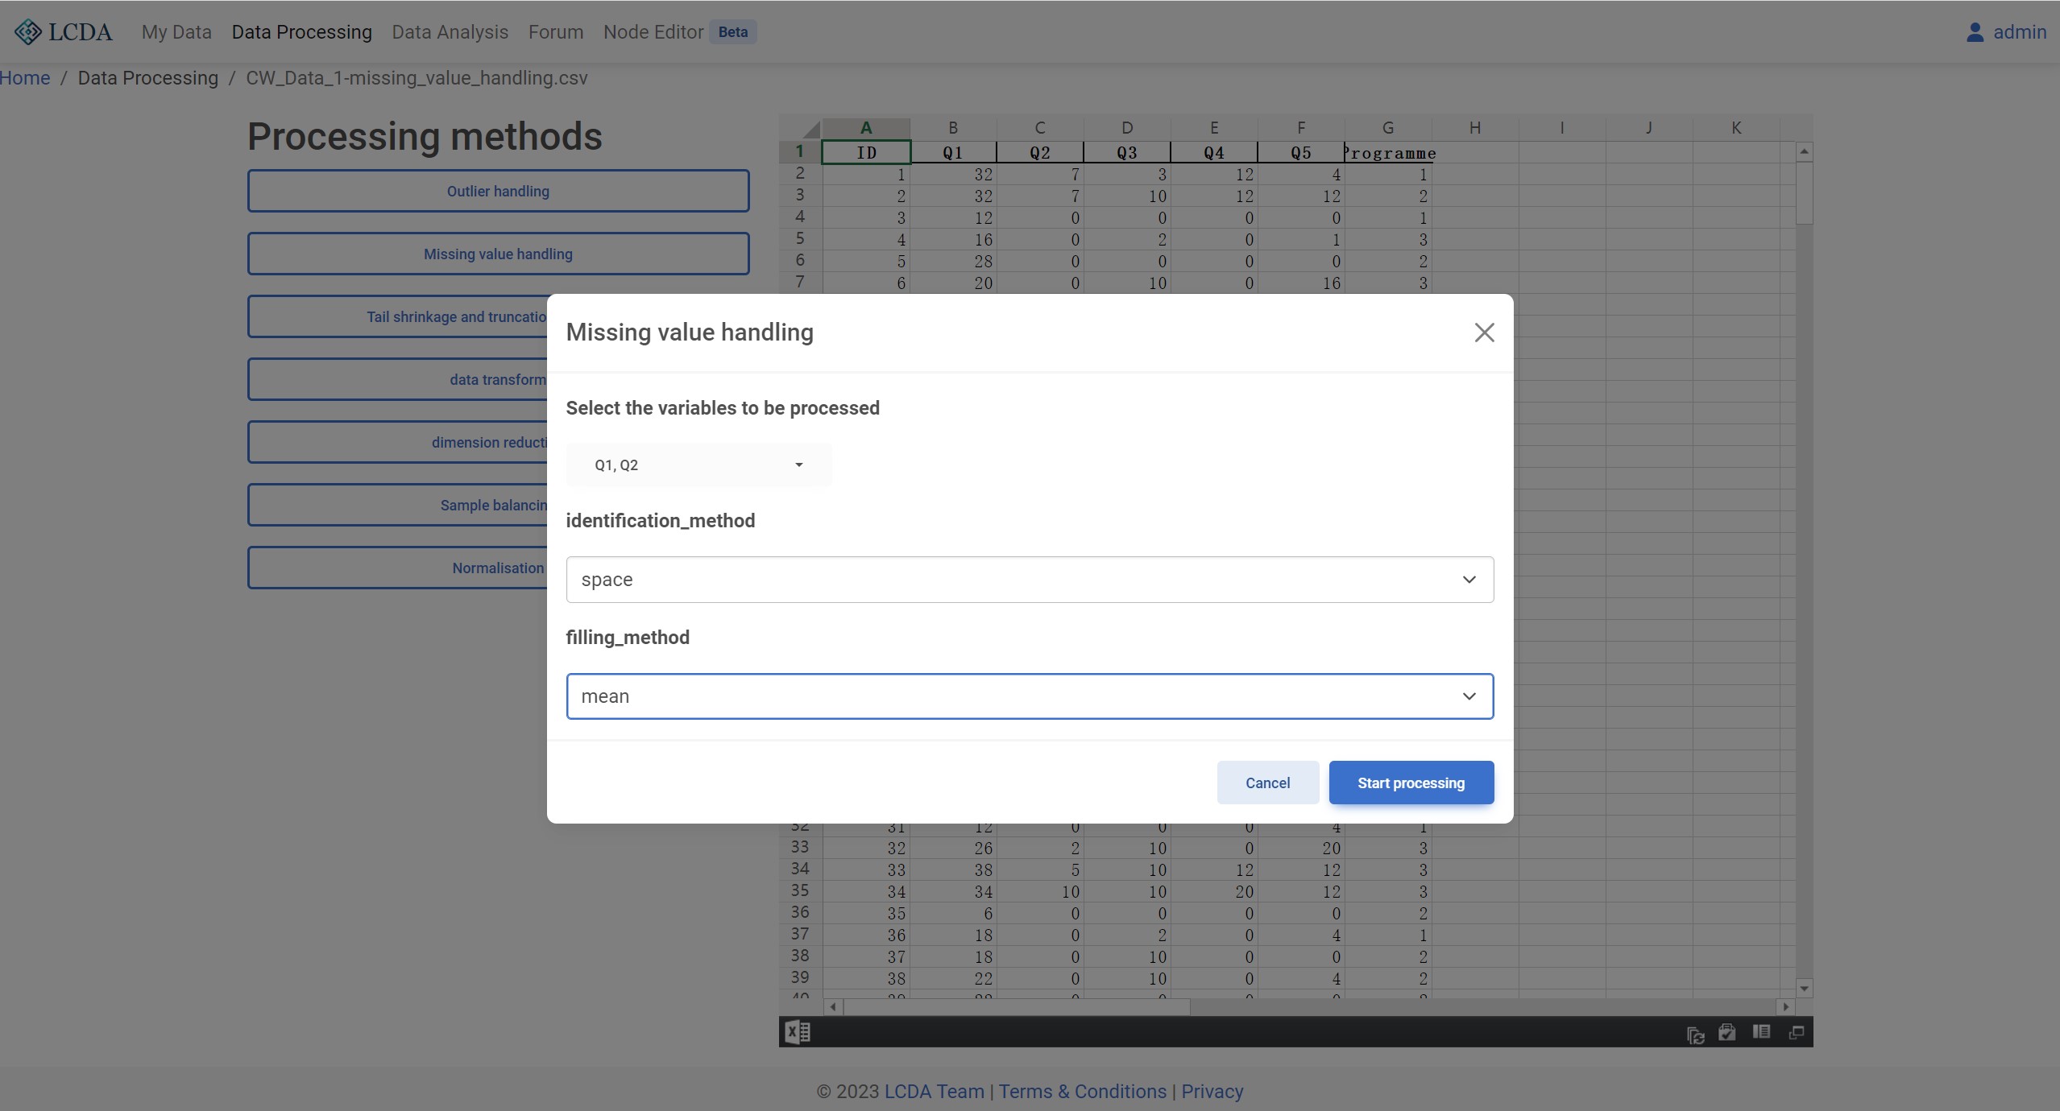Click the sidebar list layout icon
The height and width of the screenshot is (1111, 2060).
click(x=1761, y=1032)
